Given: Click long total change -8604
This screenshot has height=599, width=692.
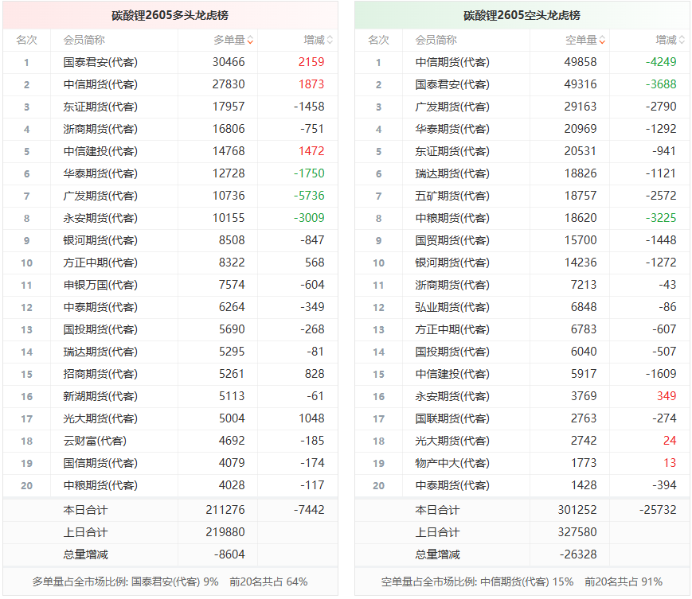Looking at the screenshot, I should [x=229, y=554].
